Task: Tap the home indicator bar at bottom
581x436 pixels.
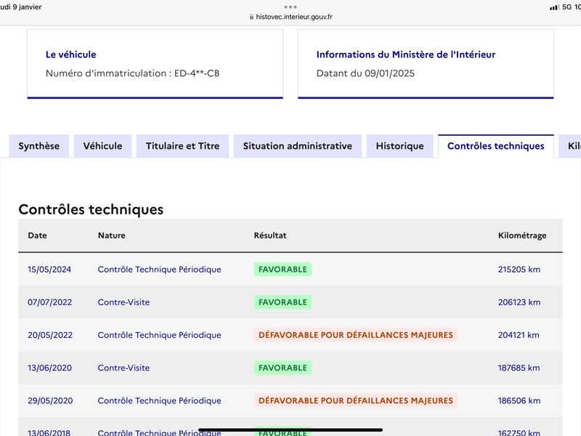Action: [x=290, y=430]
